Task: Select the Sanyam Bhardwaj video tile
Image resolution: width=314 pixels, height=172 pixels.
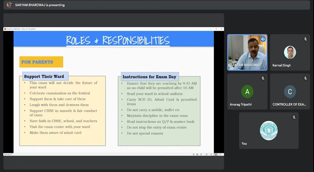Action: [247, 52]
